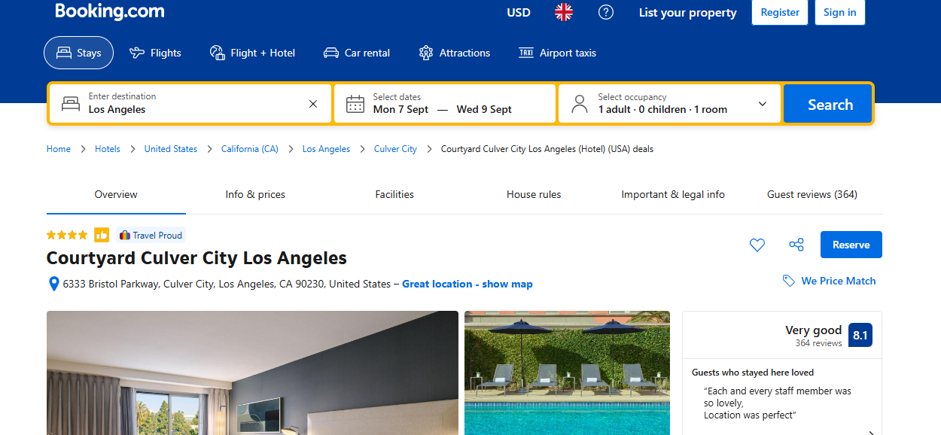Click the bed icon in destination field
The width and height of the screenshot is (941, 435).
click(71, 104)
